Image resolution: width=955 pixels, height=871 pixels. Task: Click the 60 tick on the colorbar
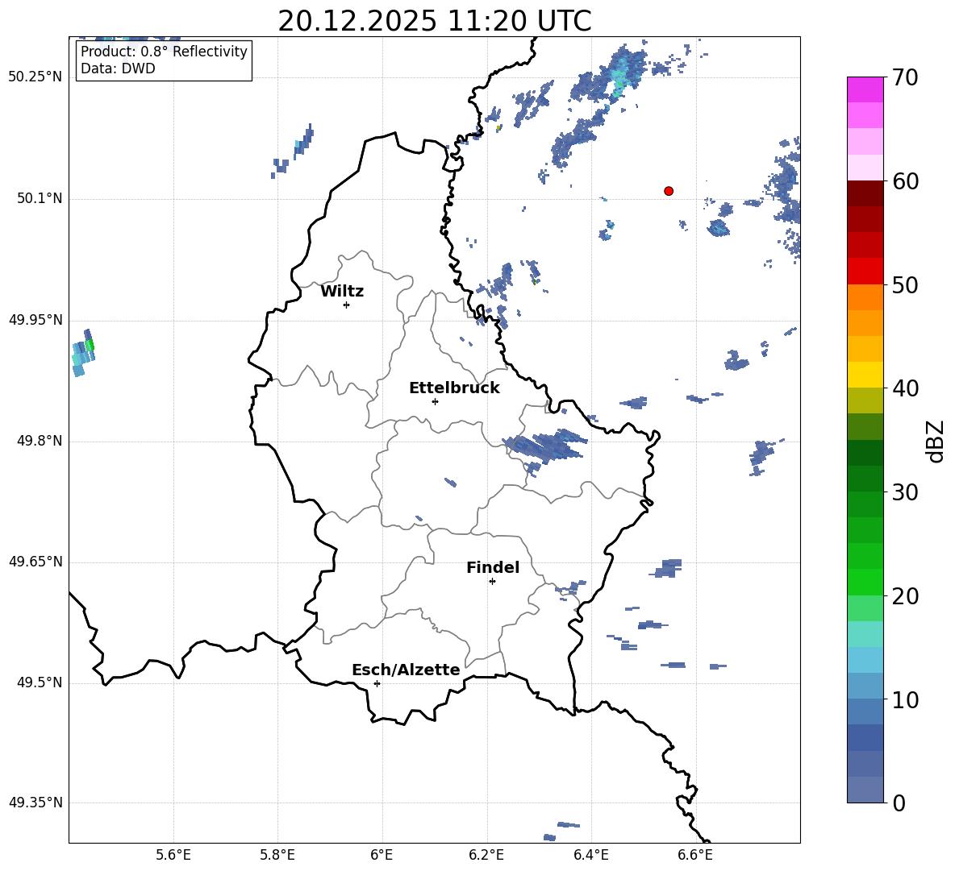(904, 181)
